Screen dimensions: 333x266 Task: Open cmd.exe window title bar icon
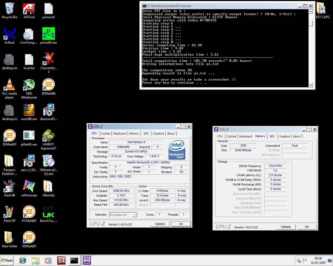pyautogui.click(x=144, y=6)
